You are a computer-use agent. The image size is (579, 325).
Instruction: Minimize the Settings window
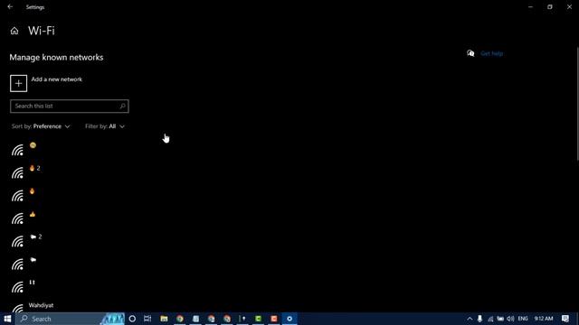coord(531,6)
